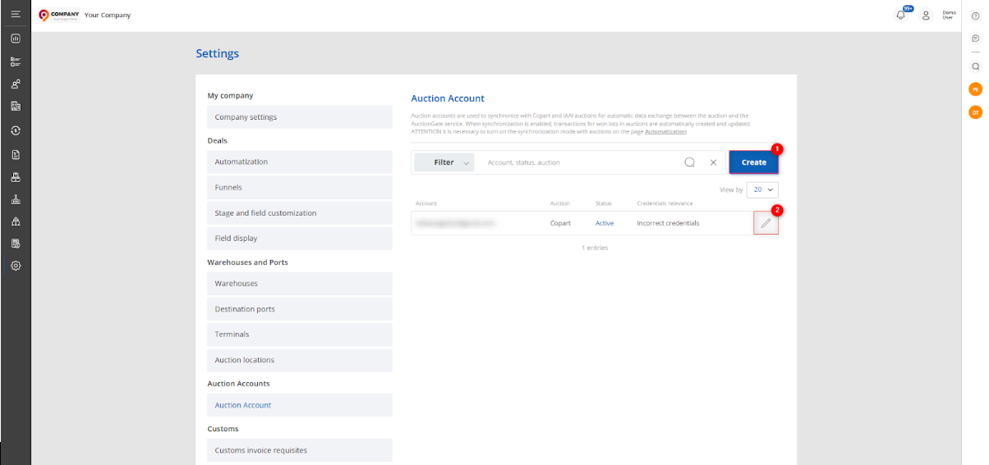The width and height of the screenshot is (989, 465).
Task: Follow the Automatization link in description
Action: coord(665,132)
